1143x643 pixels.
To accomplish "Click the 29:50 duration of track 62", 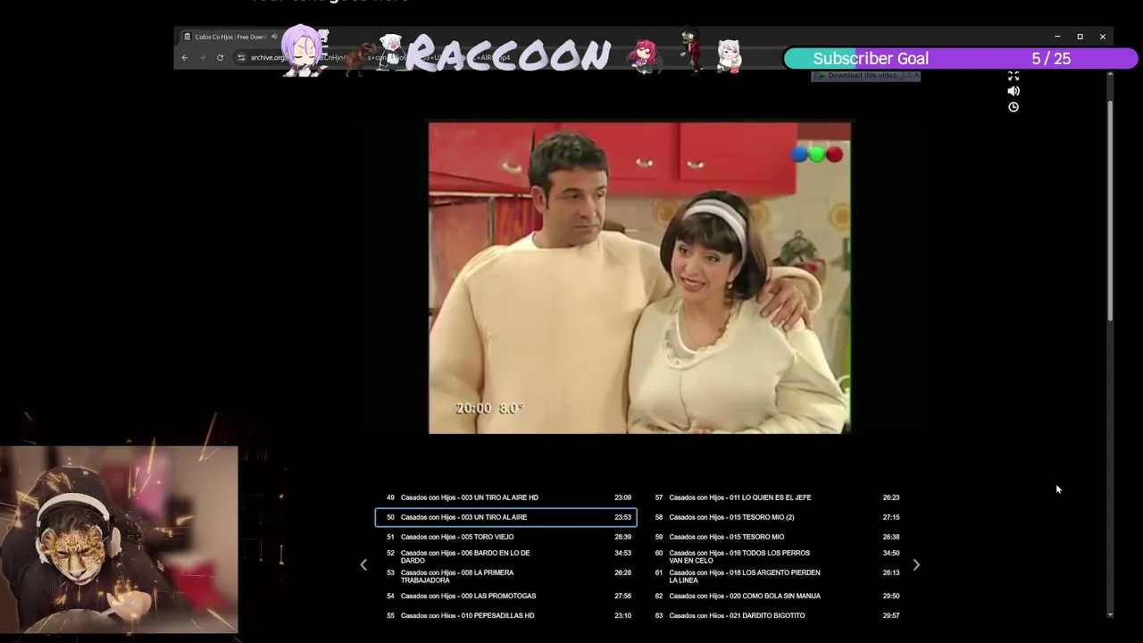I will [891, 596].
